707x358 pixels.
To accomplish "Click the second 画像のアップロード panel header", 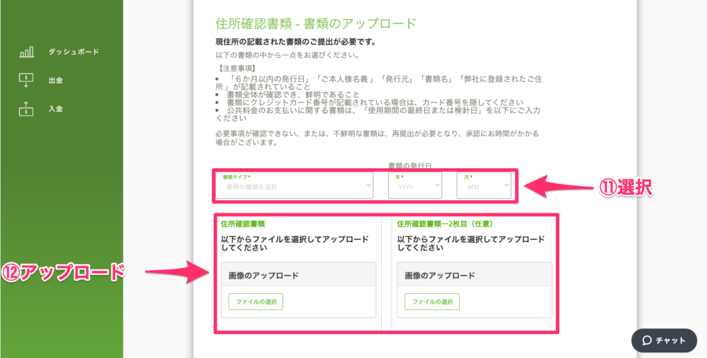I will point(474,275).
